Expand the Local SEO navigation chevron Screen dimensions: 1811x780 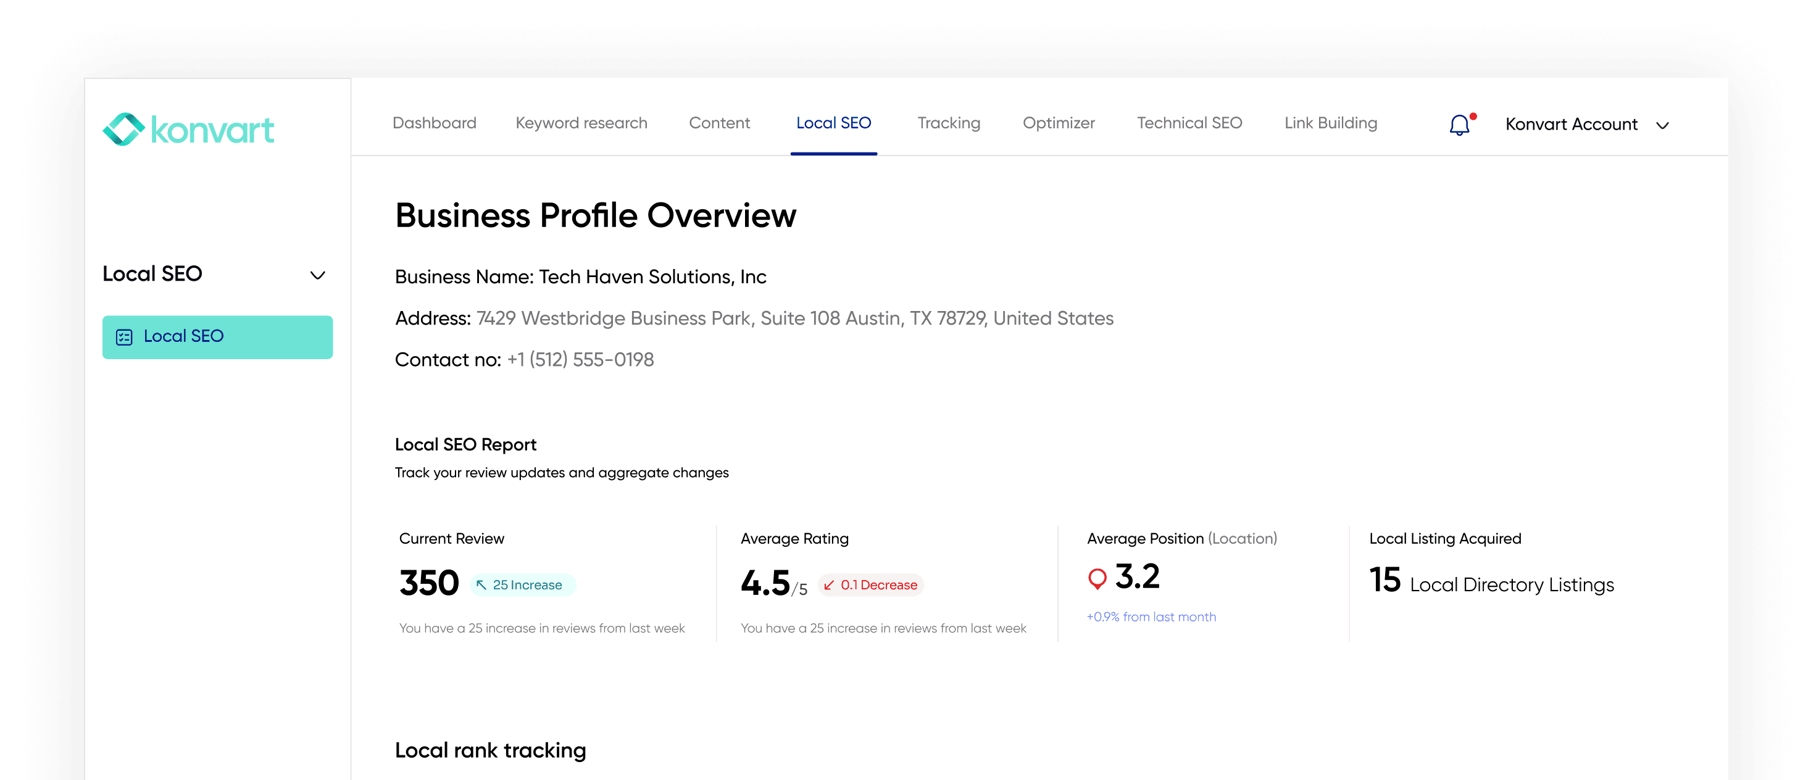pyautogui.click(x=319, y=275)
